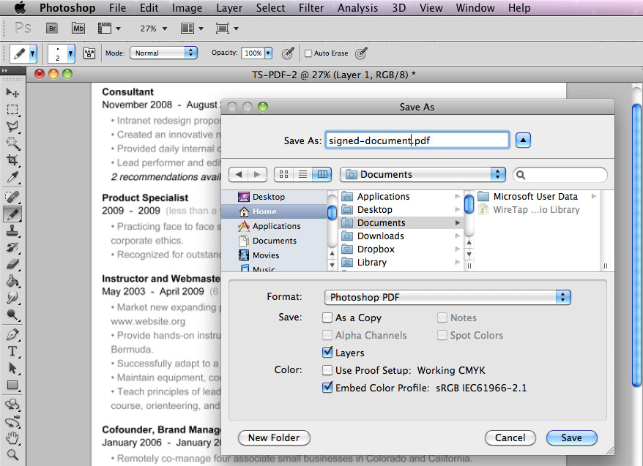Select the Eraser tool

pyautogui.click(x=12, y=264)
